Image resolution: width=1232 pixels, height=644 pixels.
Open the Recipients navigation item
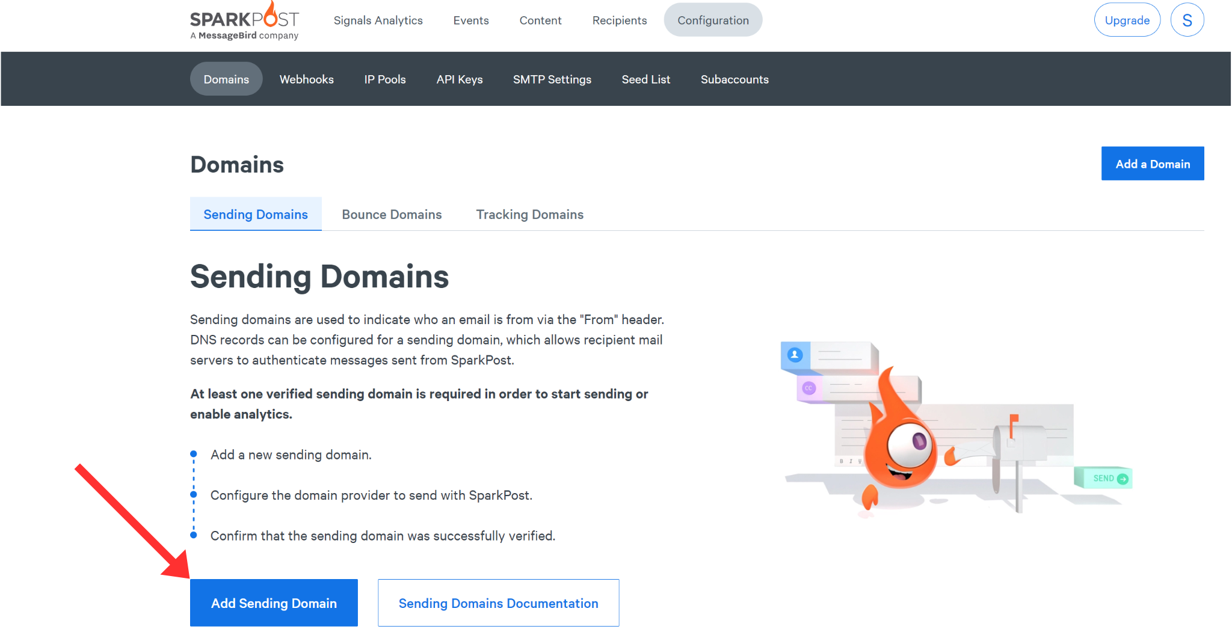coord(620,20)
